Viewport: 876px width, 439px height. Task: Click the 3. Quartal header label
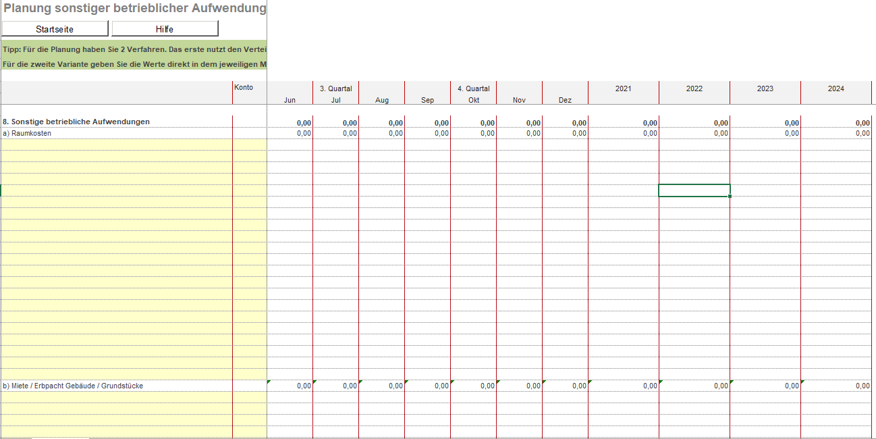pos(335,88)
